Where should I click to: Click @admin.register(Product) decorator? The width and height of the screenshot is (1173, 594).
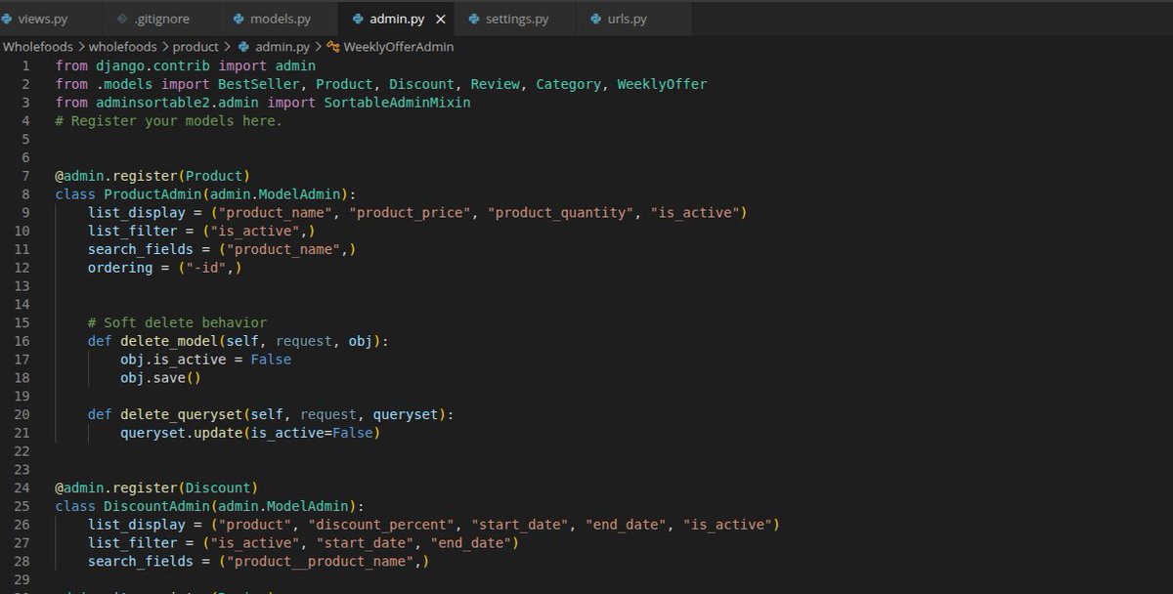tap(152, 175)
